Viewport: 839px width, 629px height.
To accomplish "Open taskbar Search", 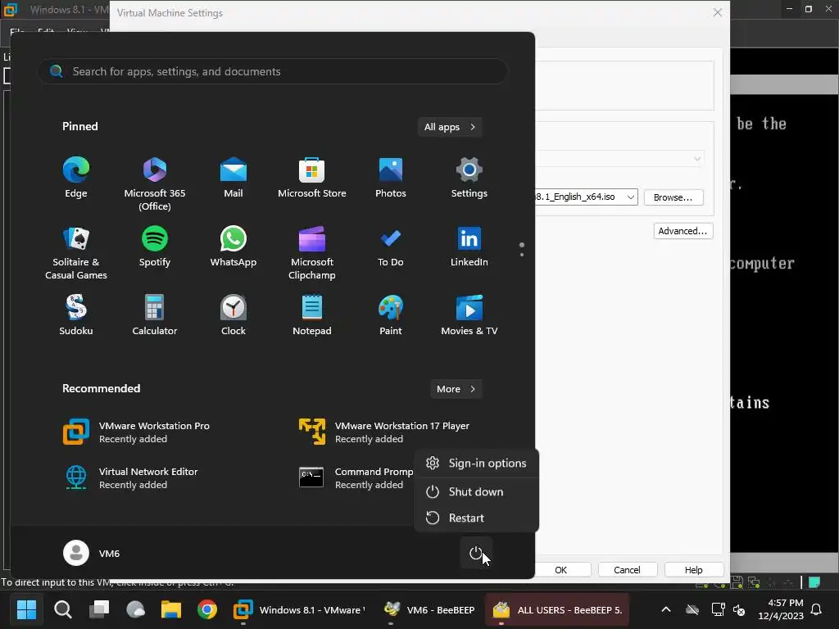I will tap(62, 609).
